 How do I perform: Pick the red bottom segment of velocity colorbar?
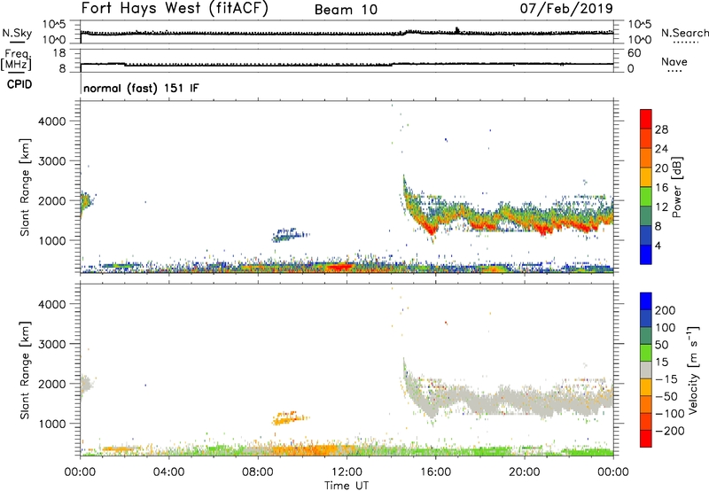coord(646,439)
